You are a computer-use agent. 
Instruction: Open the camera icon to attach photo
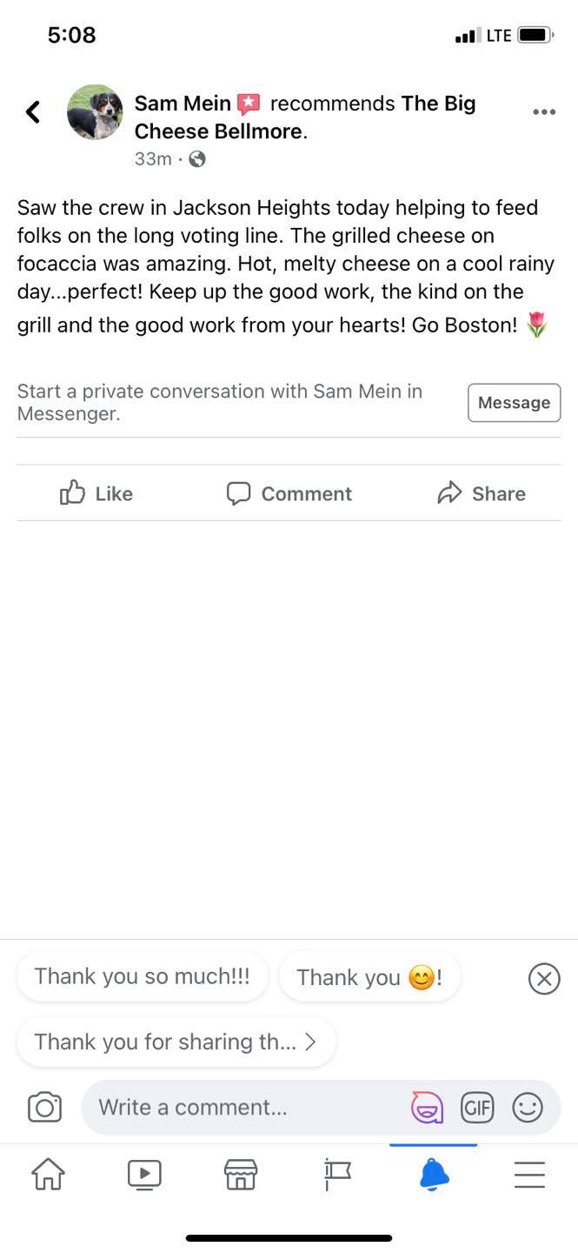pyautogui.click(x=44, y=1107)
